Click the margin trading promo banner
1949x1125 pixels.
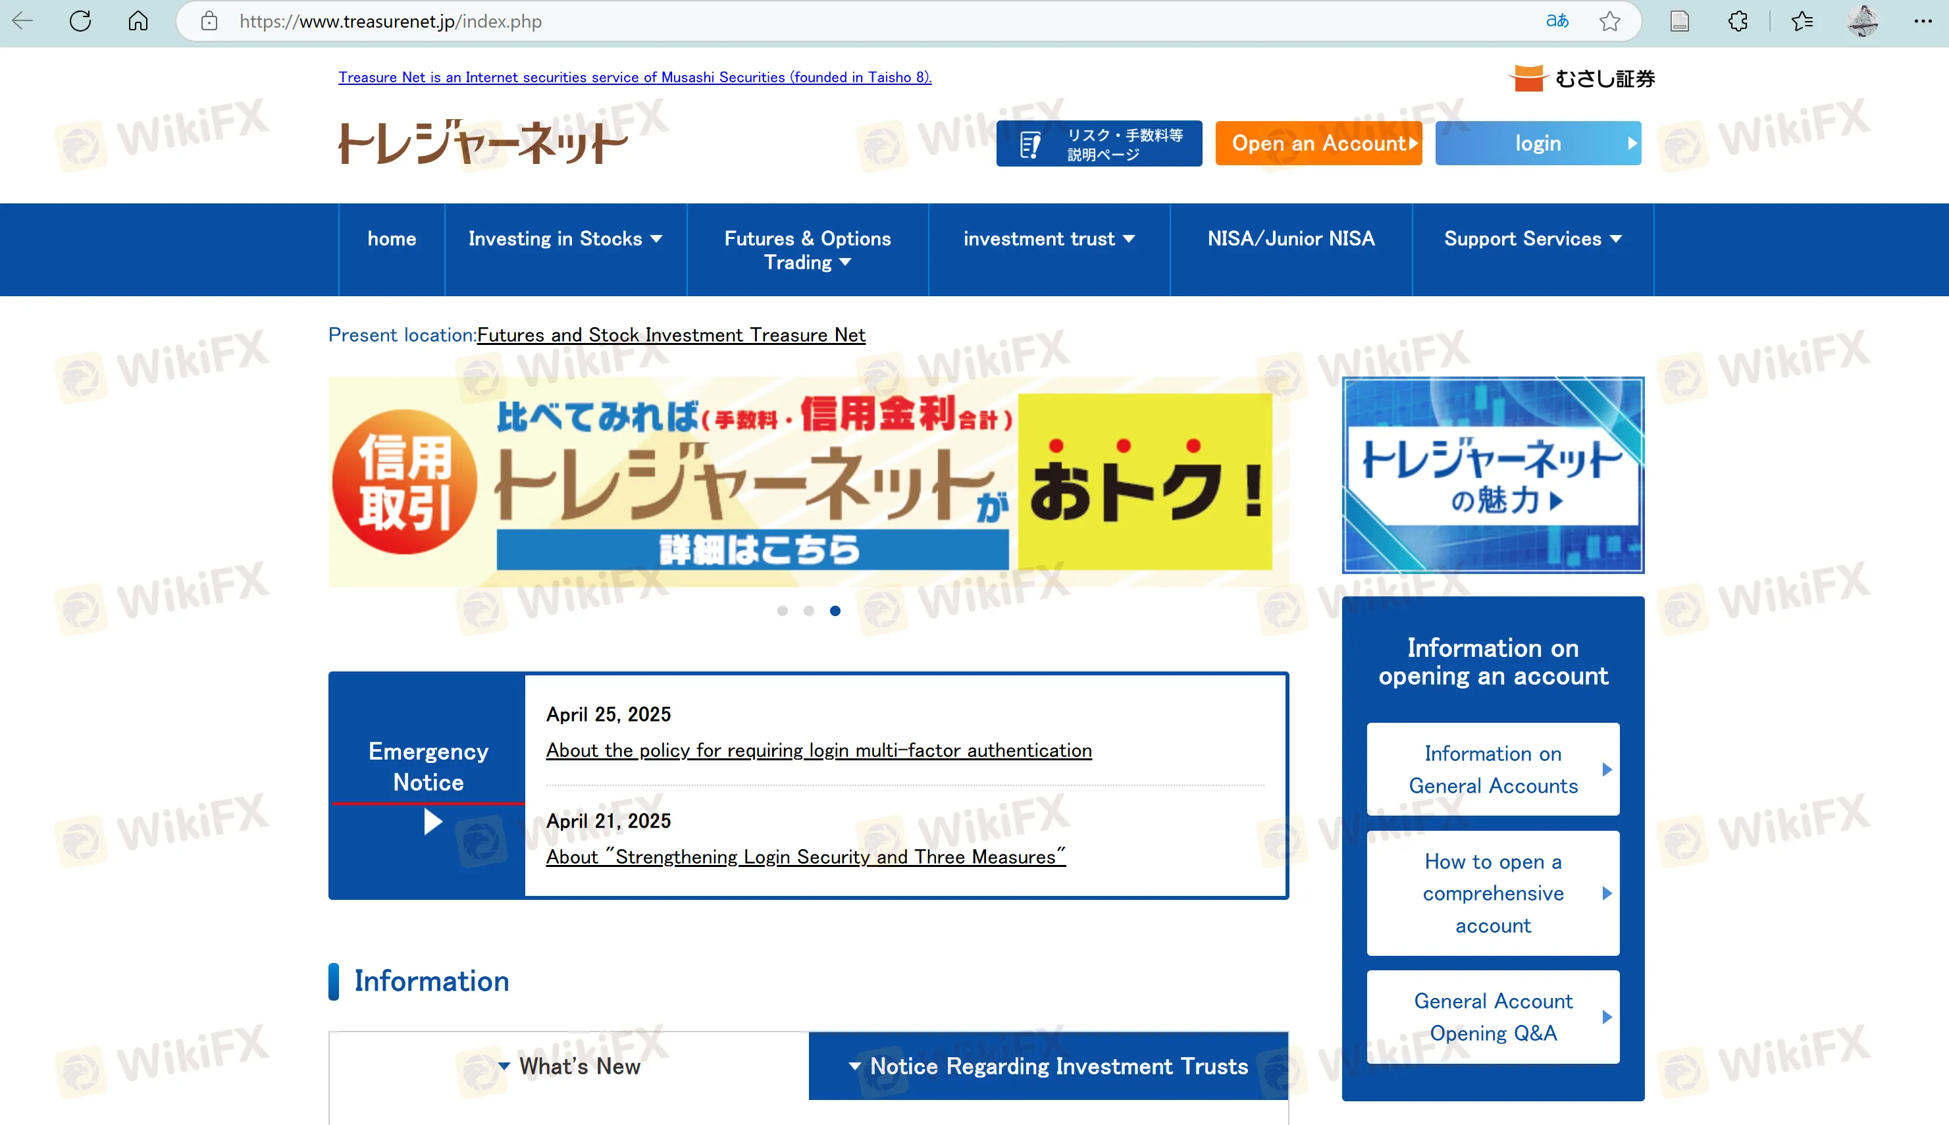pyautogui.click(x=808, y=481)
